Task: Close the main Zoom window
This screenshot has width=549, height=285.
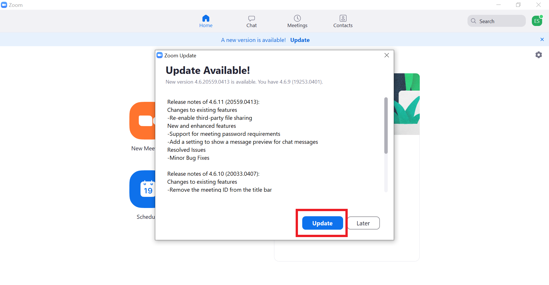Action: [x=538, y=5]
